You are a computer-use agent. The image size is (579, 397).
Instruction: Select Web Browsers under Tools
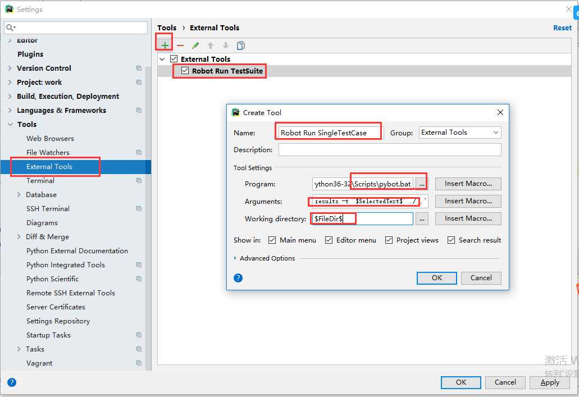50,138
